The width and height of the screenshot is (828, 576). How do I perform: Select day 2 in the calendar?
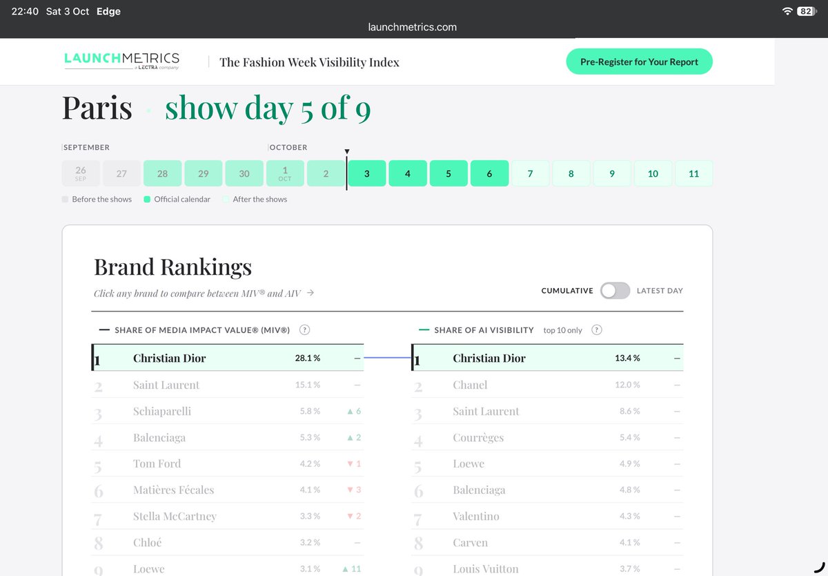pos(326,173)
